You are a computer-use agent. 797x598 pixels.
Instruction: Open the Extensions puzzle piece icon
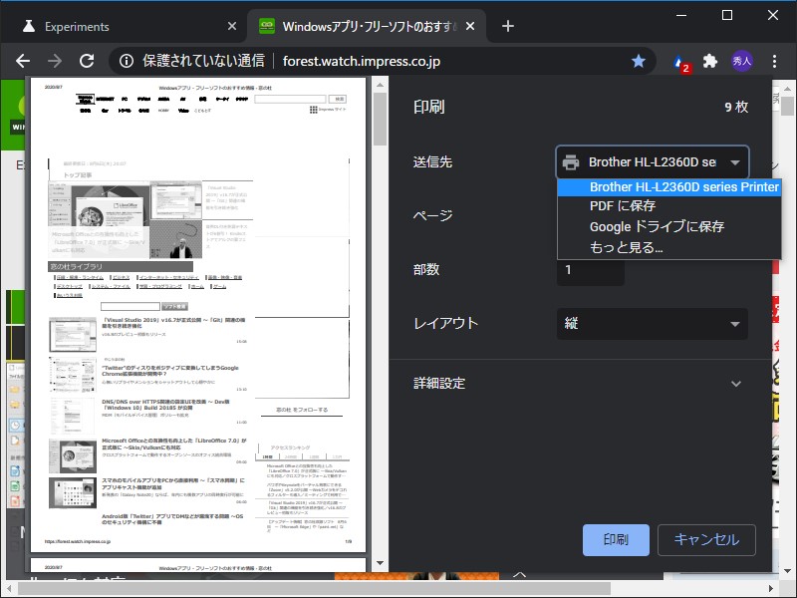pos(710,60)
